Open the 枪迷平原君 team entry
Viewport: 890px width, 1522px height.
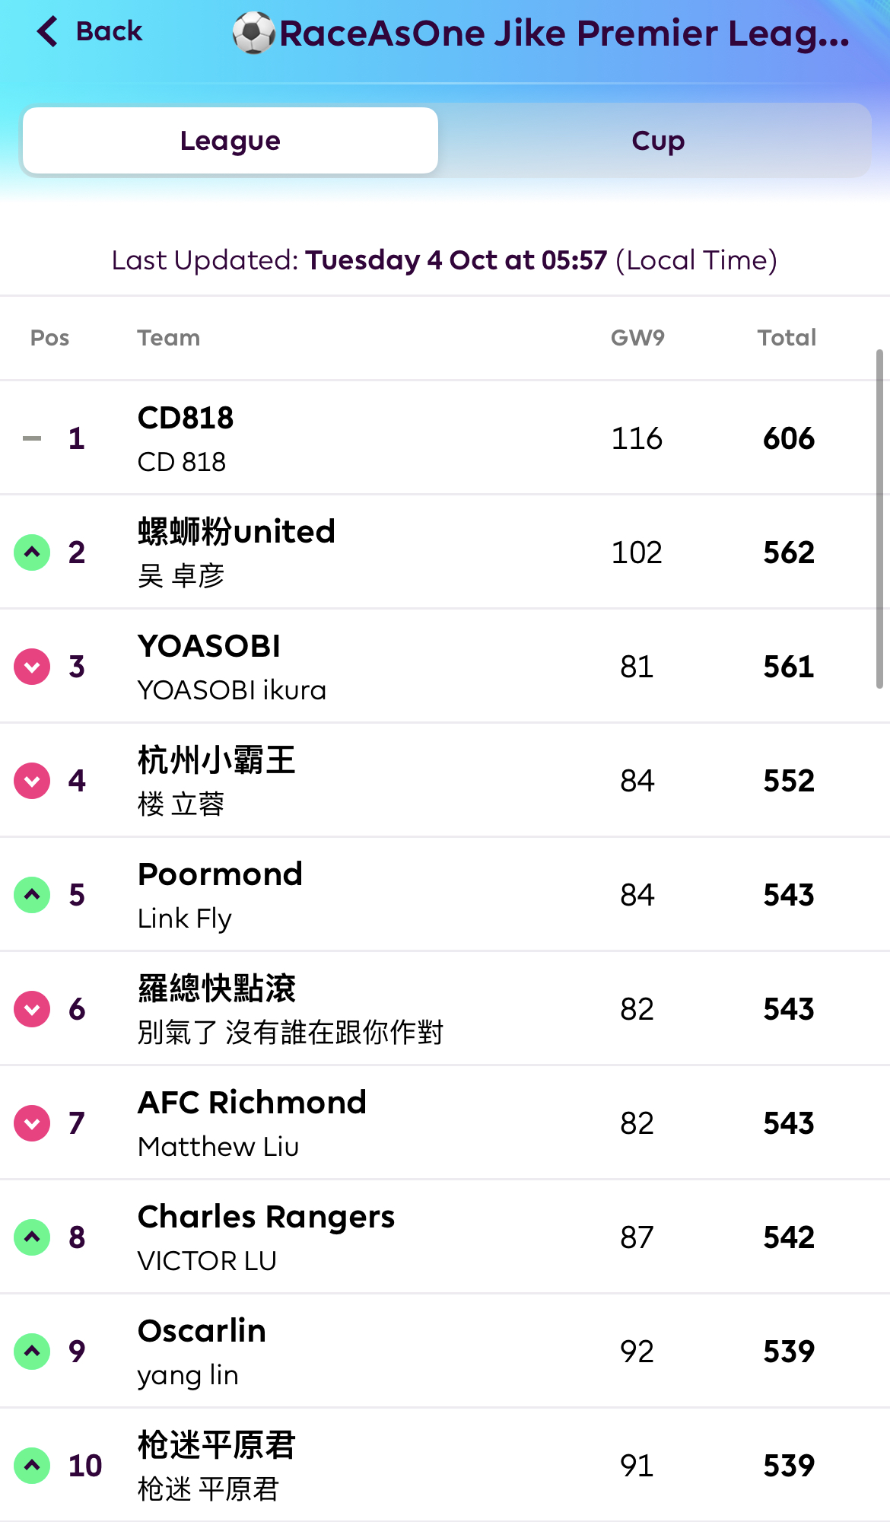[217, 1446]
